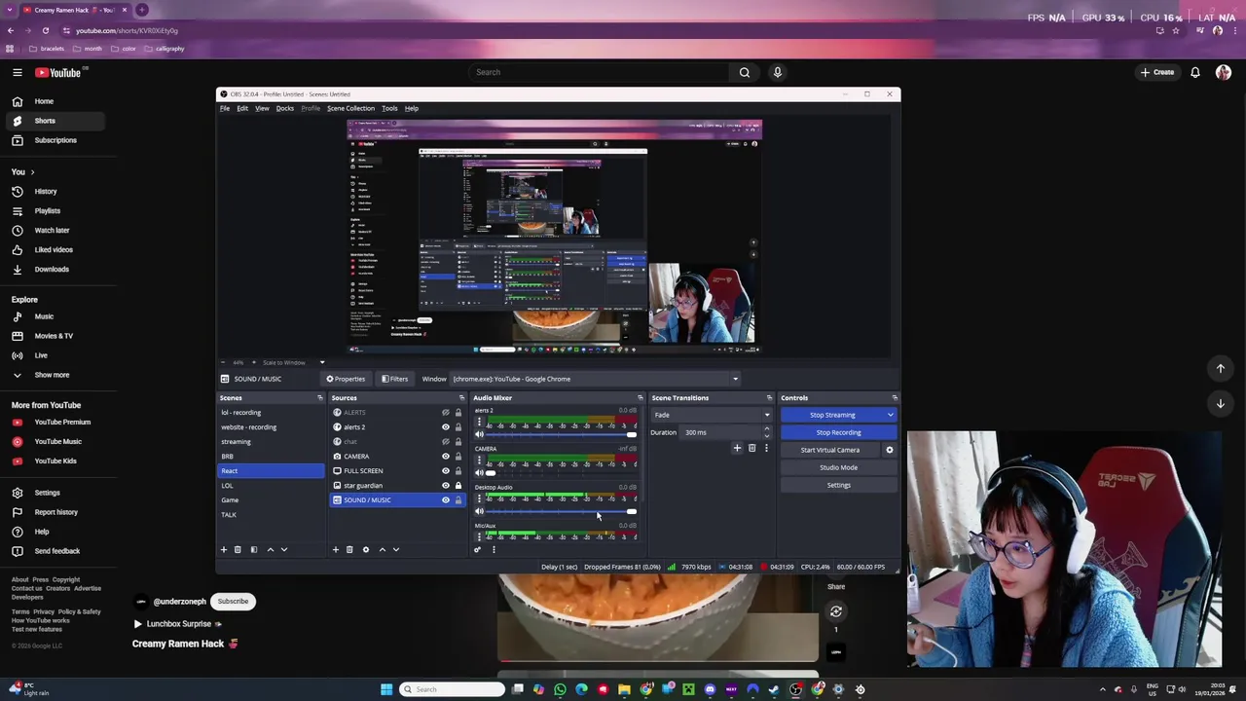Screen dimensions: 1246x701
Task: Go to previous Short up arrow
Action: coord(1220,368)
